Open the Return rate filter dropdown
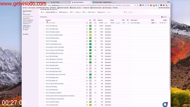 [92, 12]
